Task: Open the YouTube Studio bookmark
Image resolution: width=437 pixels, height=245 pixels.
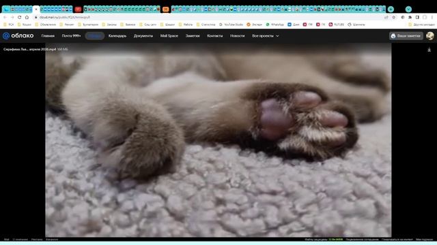Action: [x=231, y=24]
